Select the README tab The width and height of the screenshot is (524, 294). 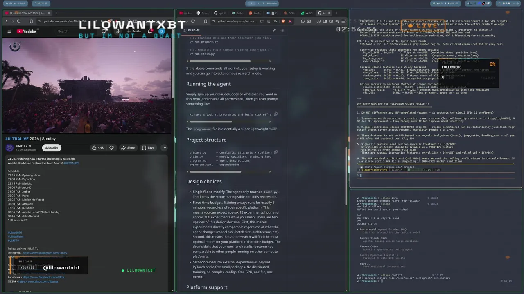pyautogui.click(x=191, y=30)
